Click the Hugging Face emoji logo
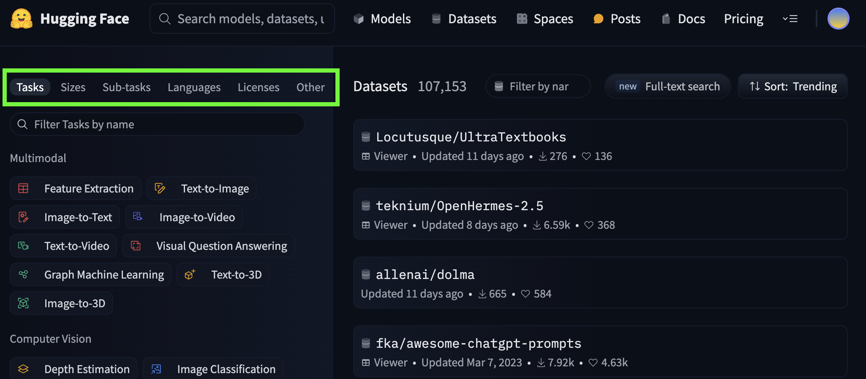The height and width of the screenshot is (379, 866). [x=22, y=19]
